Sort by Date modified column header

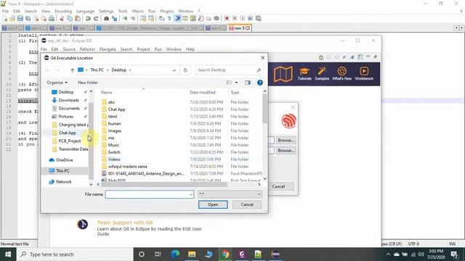pos(203,93)
